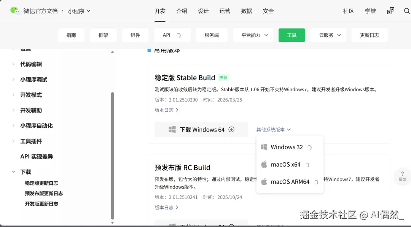
Task: Click the version text 2.01.2510290
Action: pos(183,100)
